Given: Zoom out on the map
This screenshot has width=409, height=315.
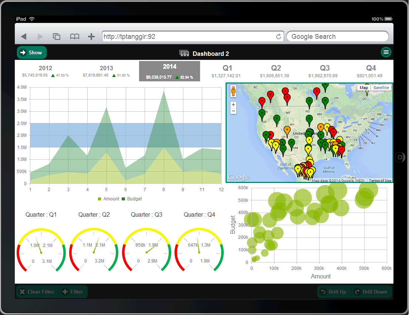Looking at the screenshot, I should (x=233, y=111).
